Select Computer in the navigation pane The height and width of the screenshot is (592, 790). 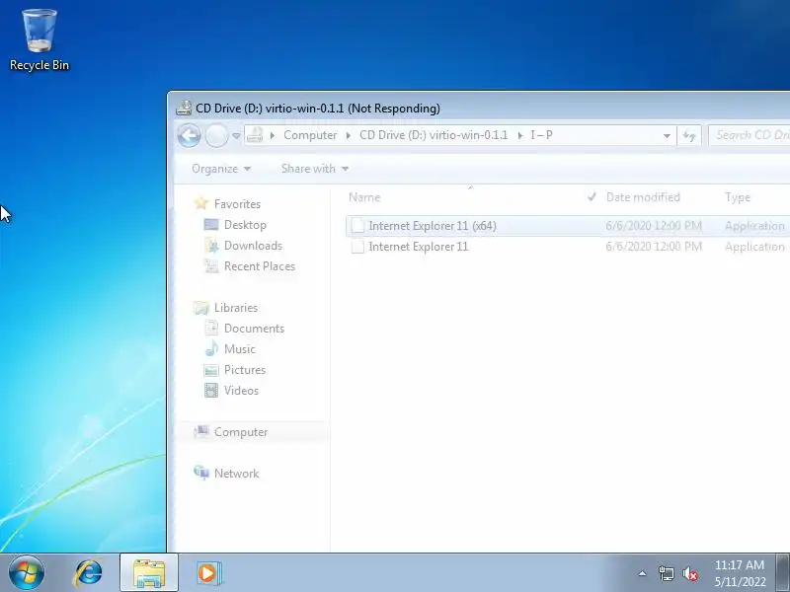coord(241,432)
